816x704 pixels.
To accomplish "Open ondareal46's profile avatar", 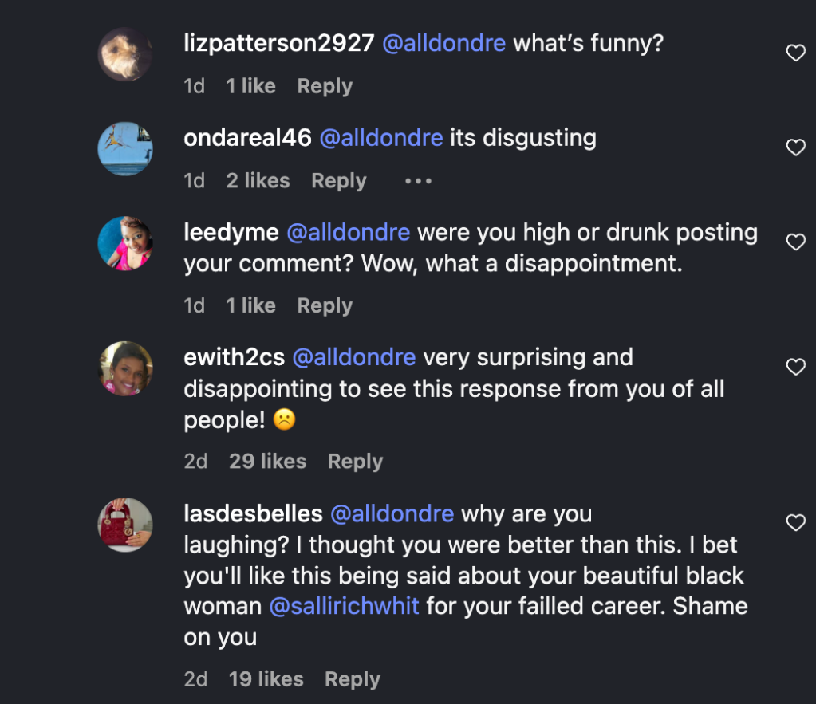I will click(x=124, y=148).
